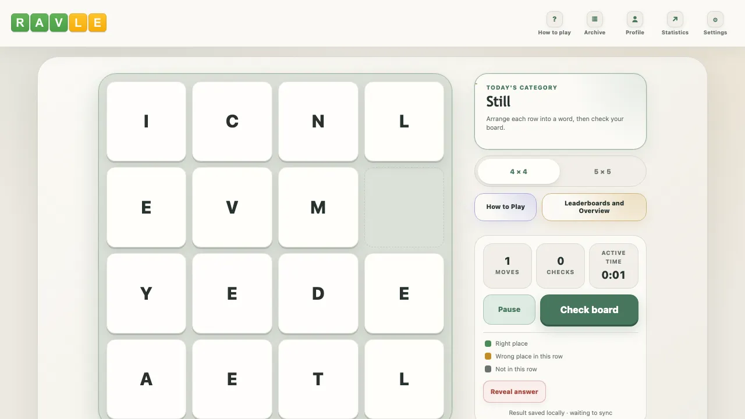The image size is (745, 419).
Task: Click the Active Time display
Action: [x=613, y=266]
